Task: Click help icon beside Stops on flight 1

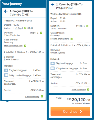Action: pos(41,33)
